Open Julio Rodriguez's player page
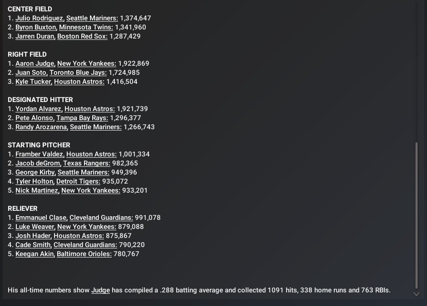The height and width of the screenshot is (306, 427). (x=40, y=18)
